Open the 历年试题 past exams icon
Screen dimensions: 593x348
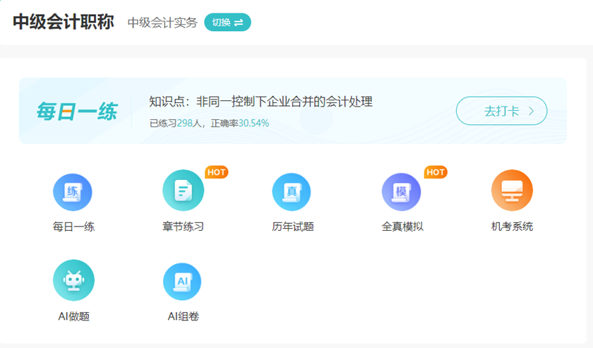(x=292, y=192)
